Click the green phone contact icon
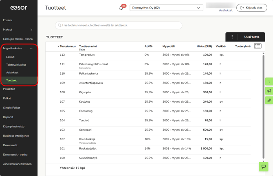This screenshot has height=176, width=273. [269, 100]
